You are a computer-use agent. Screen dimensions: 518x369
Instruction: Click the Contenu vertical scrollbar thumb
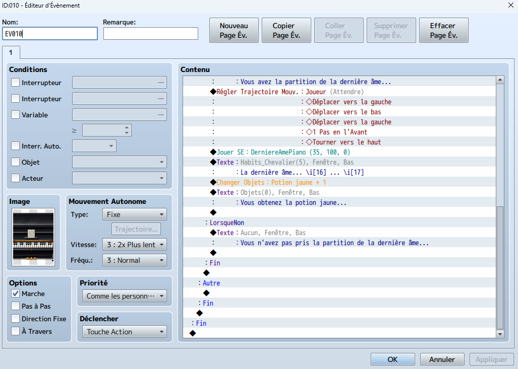coord(500,267)
